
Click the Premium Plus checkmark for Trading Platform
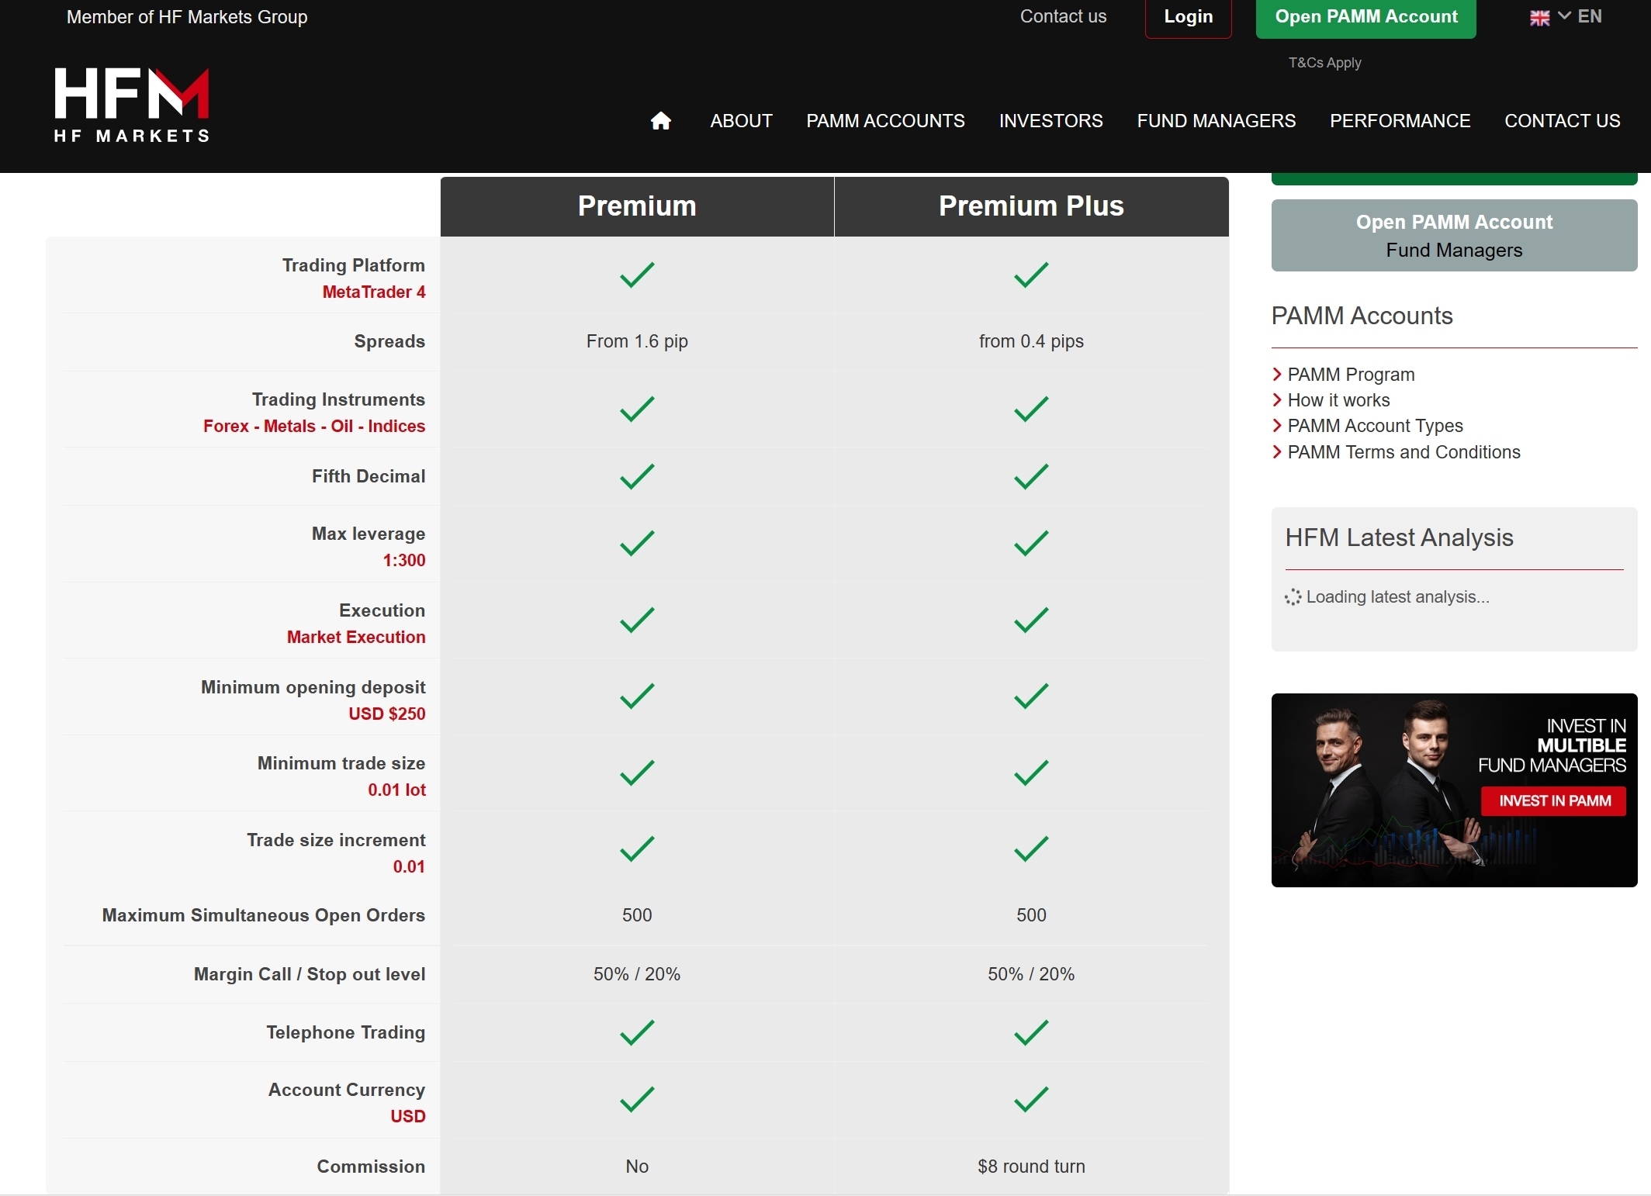click(x=1031, y=275)
